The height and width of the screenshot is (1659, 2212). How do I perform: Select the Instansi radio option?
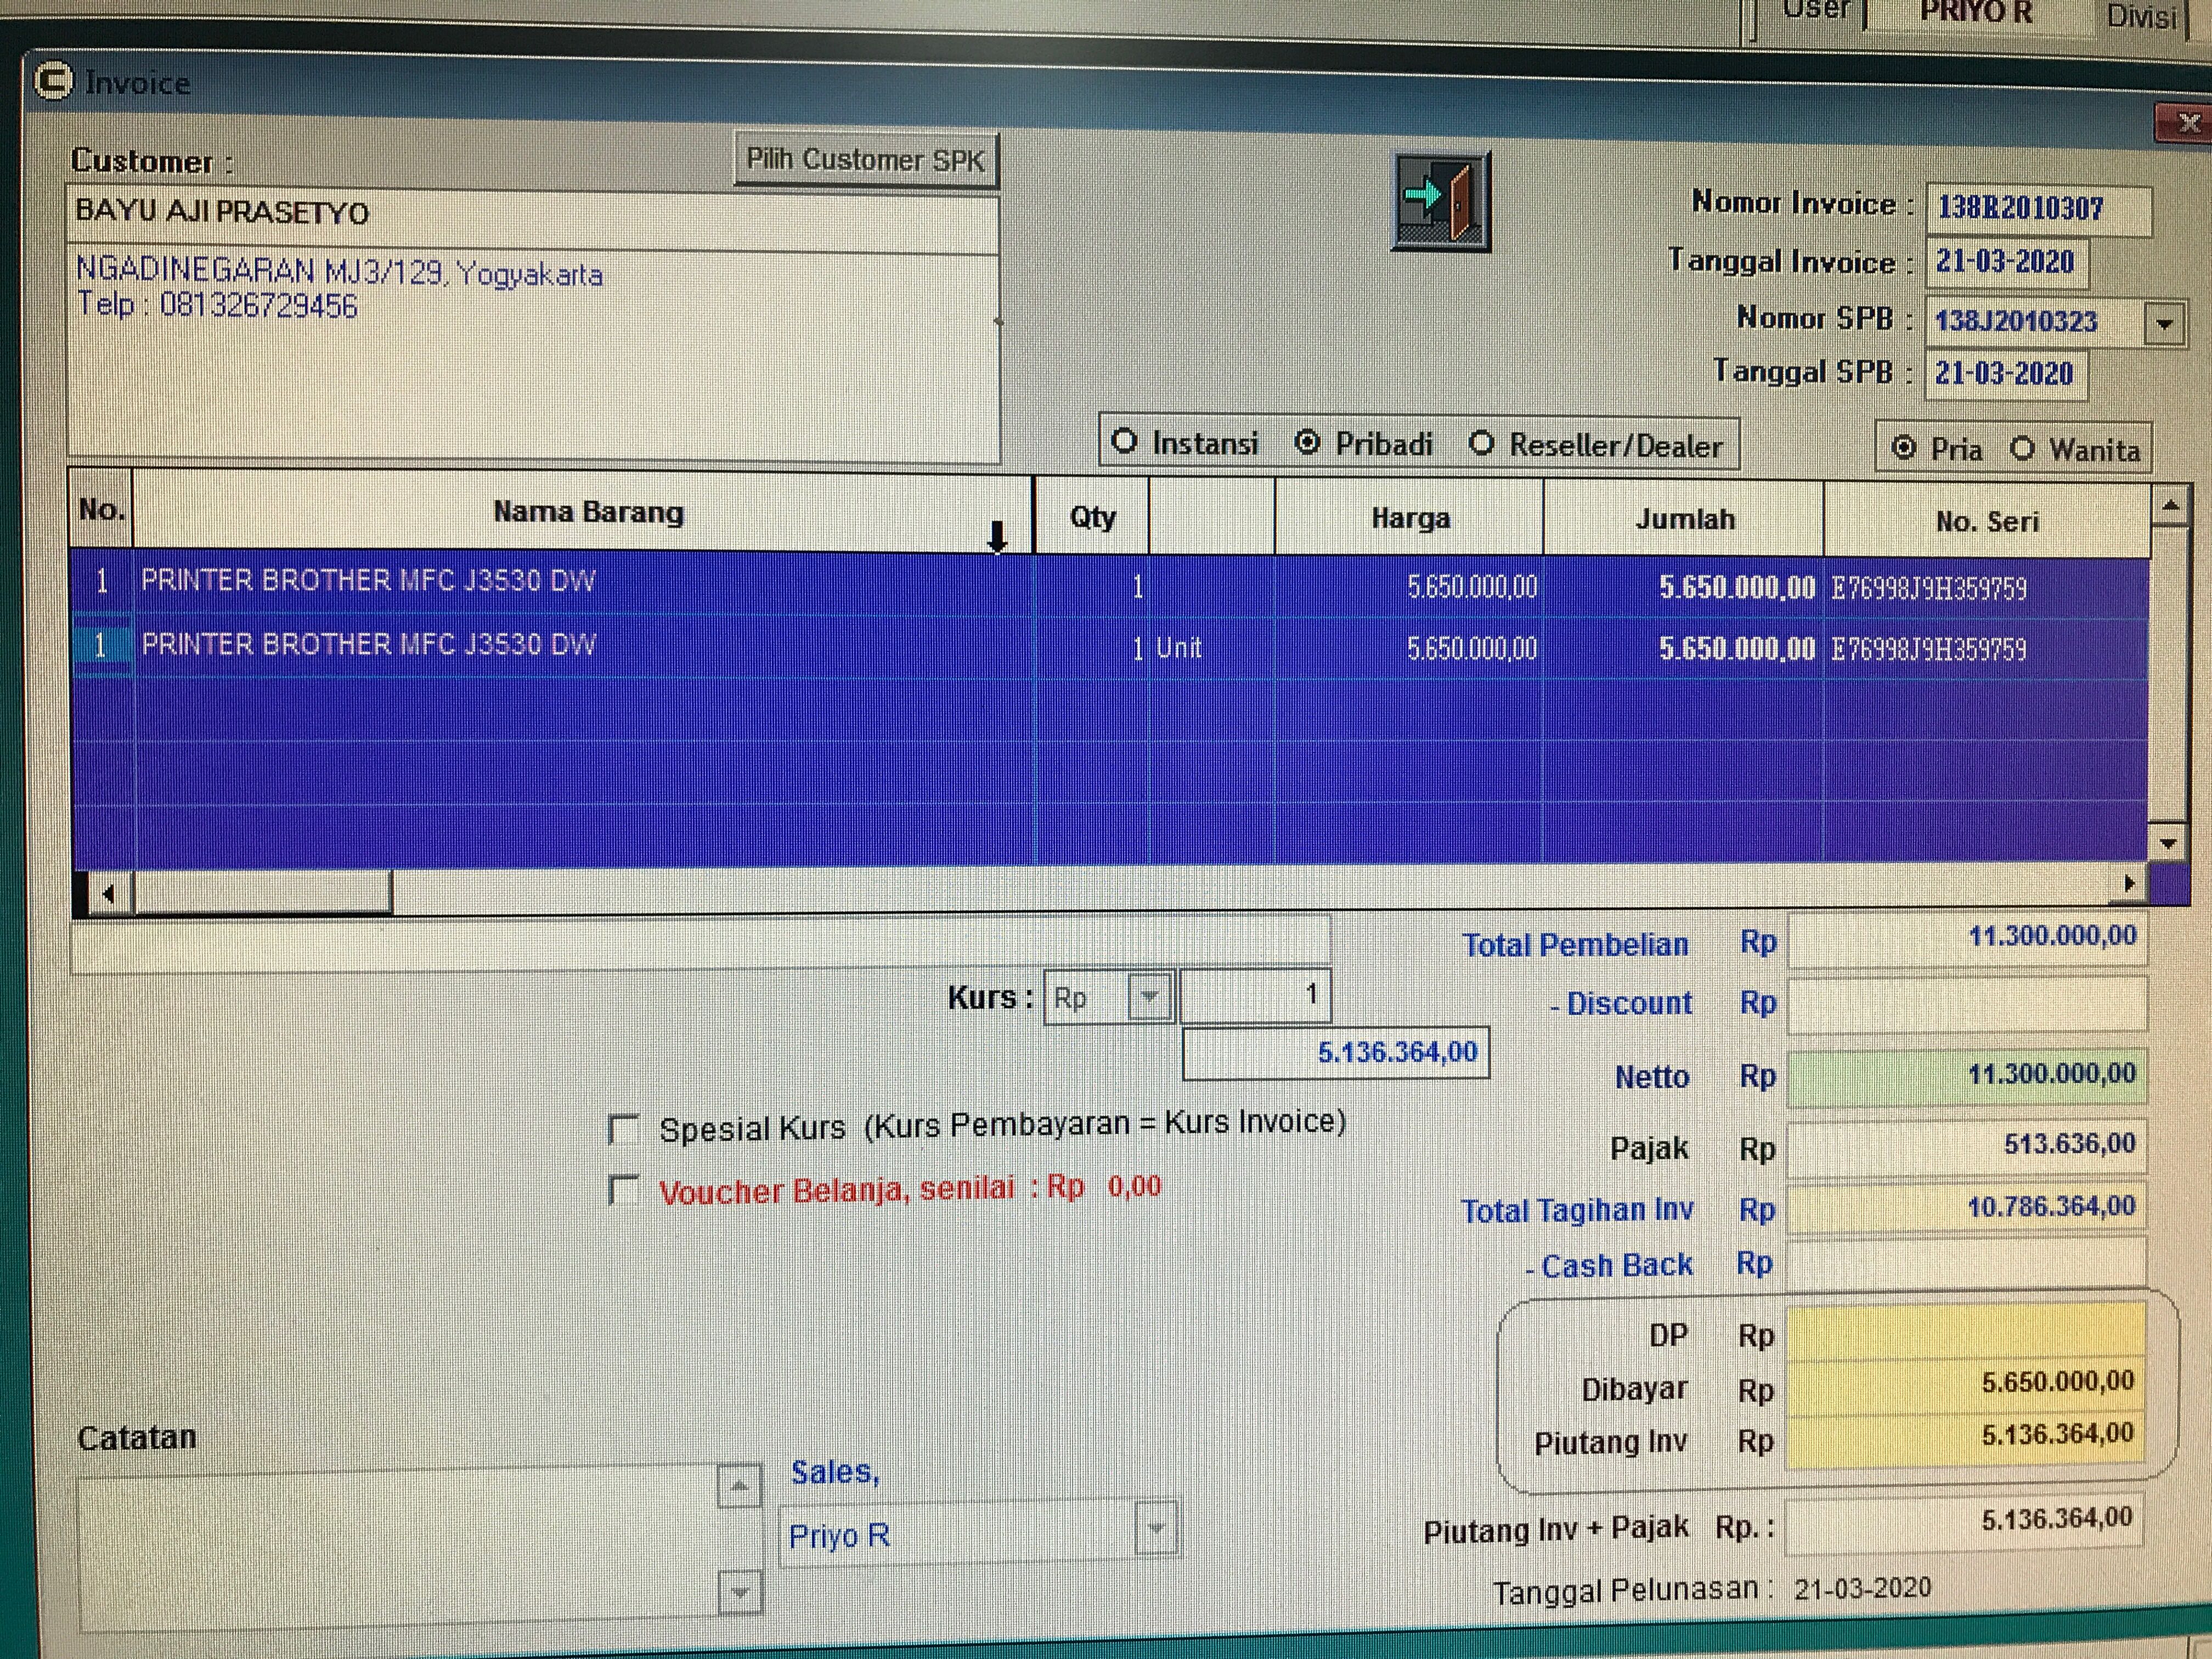coord(1125,441)
